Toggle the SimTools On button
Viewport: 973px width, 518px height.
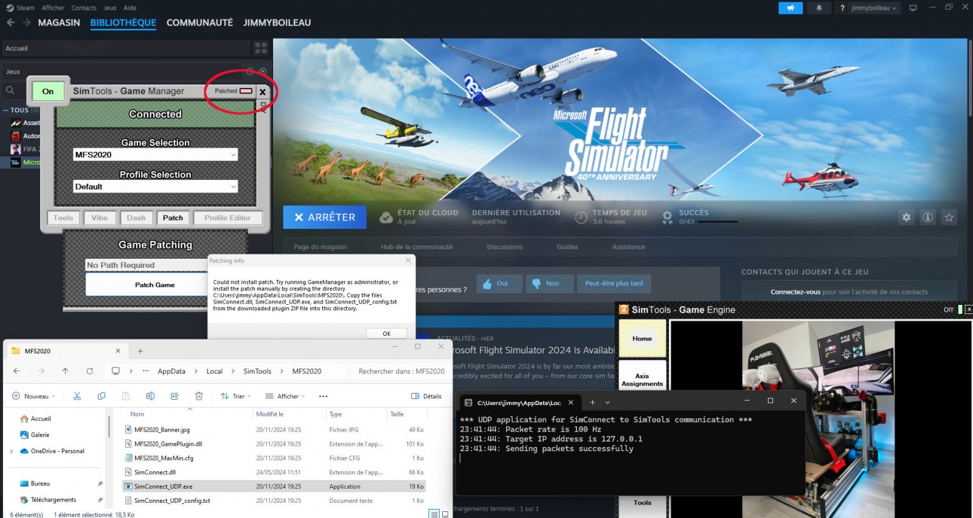(48, 91)
